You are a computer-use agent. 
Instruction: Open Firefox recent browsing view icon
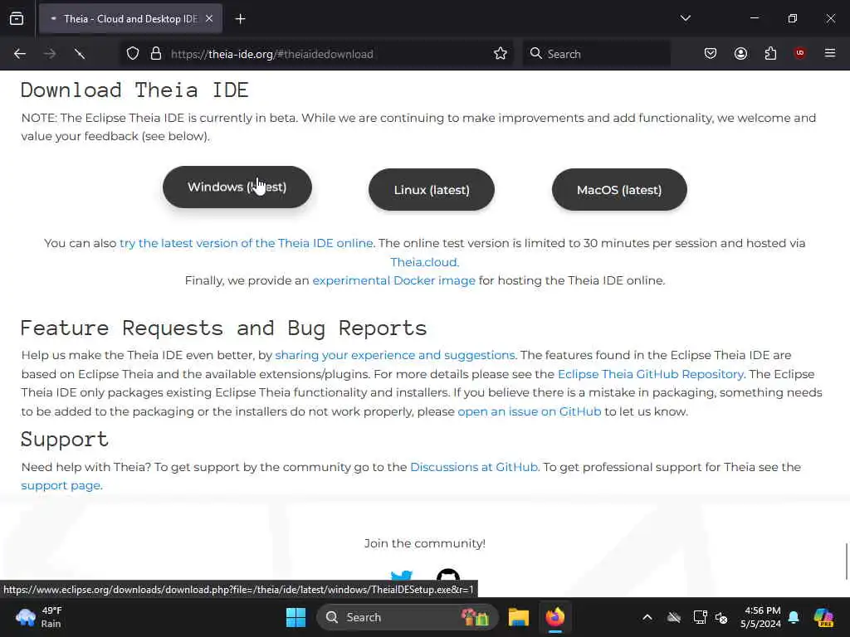[17, 19]
